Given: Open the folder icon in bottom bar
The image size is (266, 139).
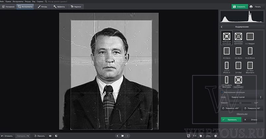Looking at the screenshot, I should point(122,136).
